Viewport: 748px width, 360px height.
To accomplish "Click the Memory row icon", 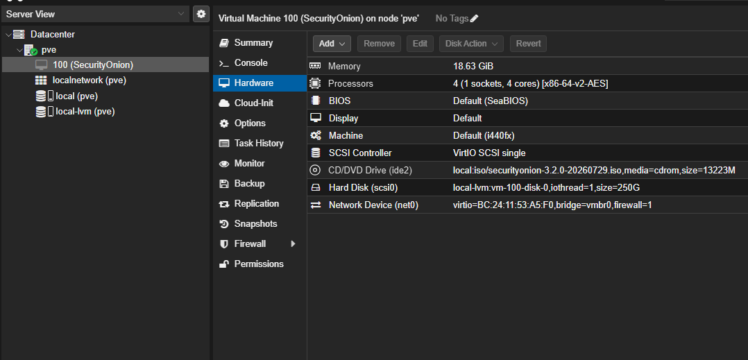I will [315, 67].
